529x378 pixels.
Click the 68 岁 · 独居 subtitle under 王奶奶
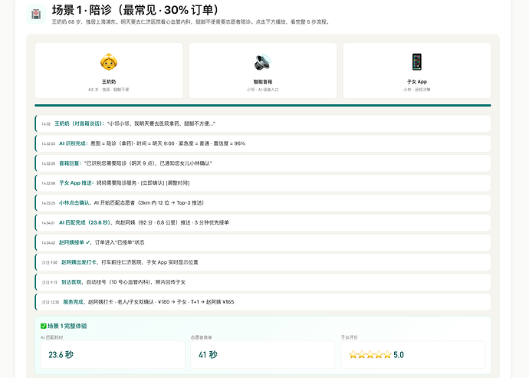109,90
